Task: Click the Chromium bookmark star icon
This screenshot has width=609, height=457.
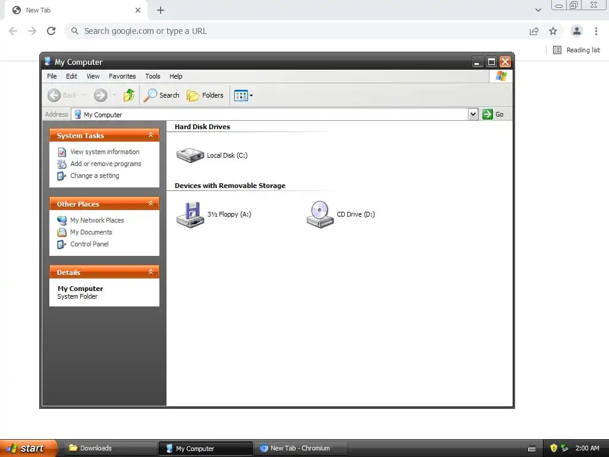Action: [553, 31]
